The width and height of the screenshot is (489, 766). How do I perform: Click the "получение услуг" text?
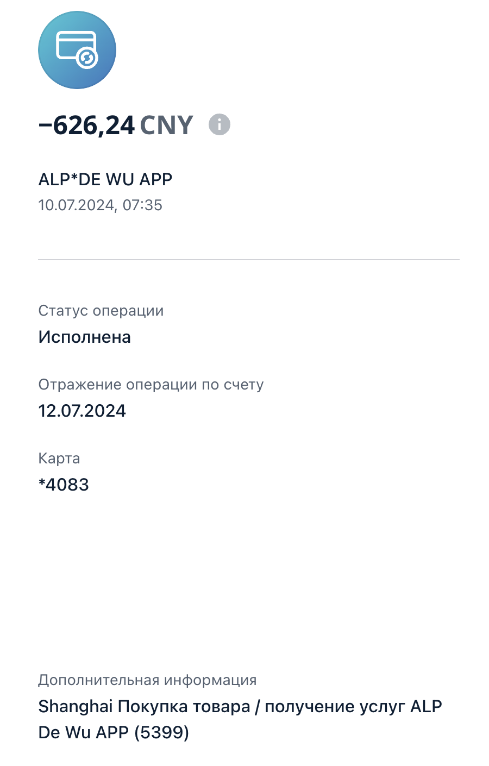tap(335, 707)
